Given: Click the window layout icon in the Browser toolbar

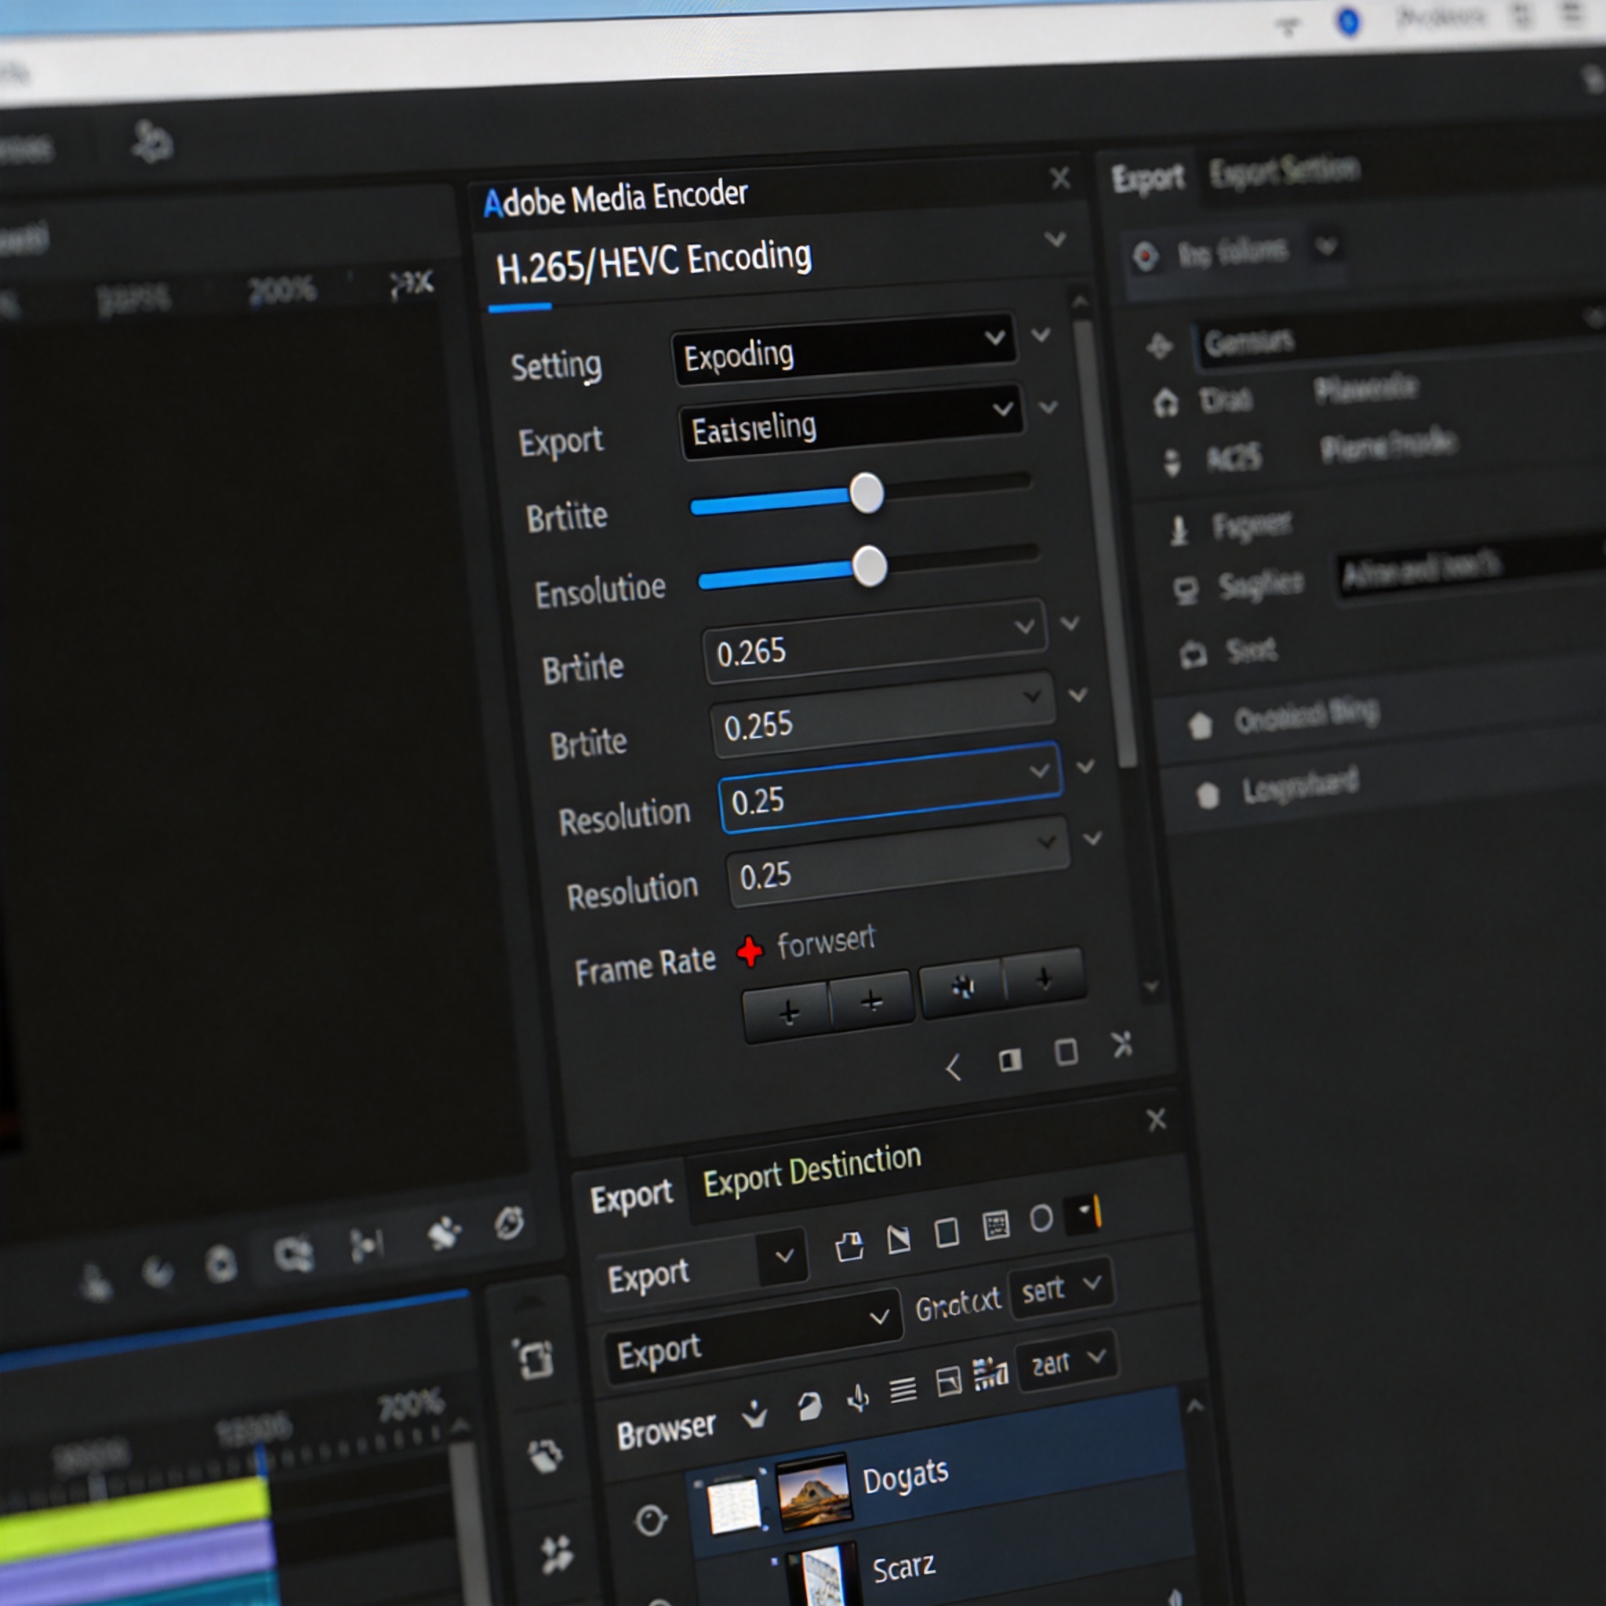Looking at the screenshot, I should click(x=949, y=1383).
